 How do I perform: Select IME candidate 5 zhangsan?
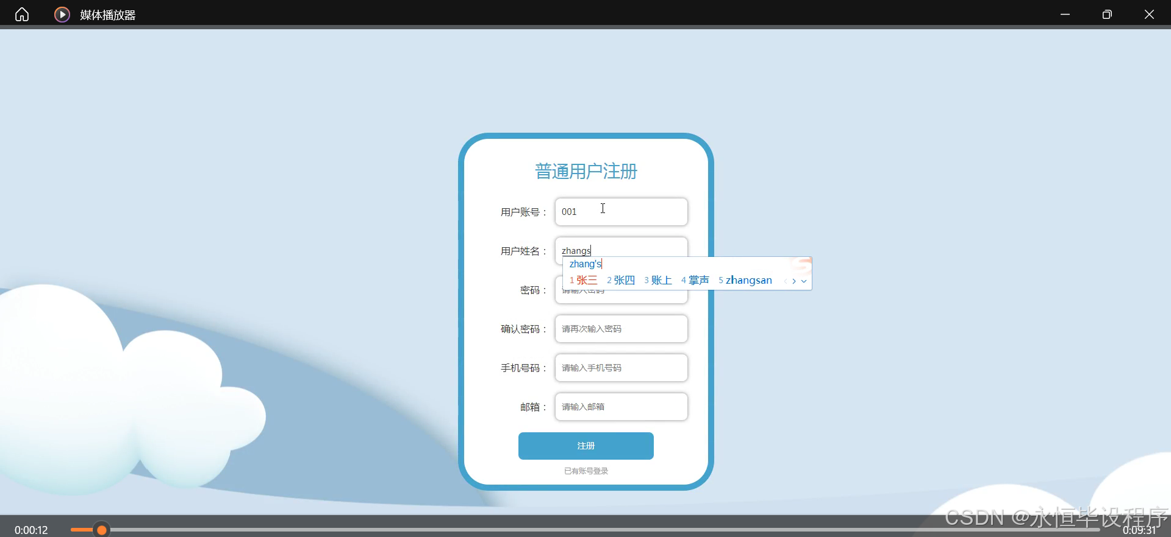click(x=745, y=280)
